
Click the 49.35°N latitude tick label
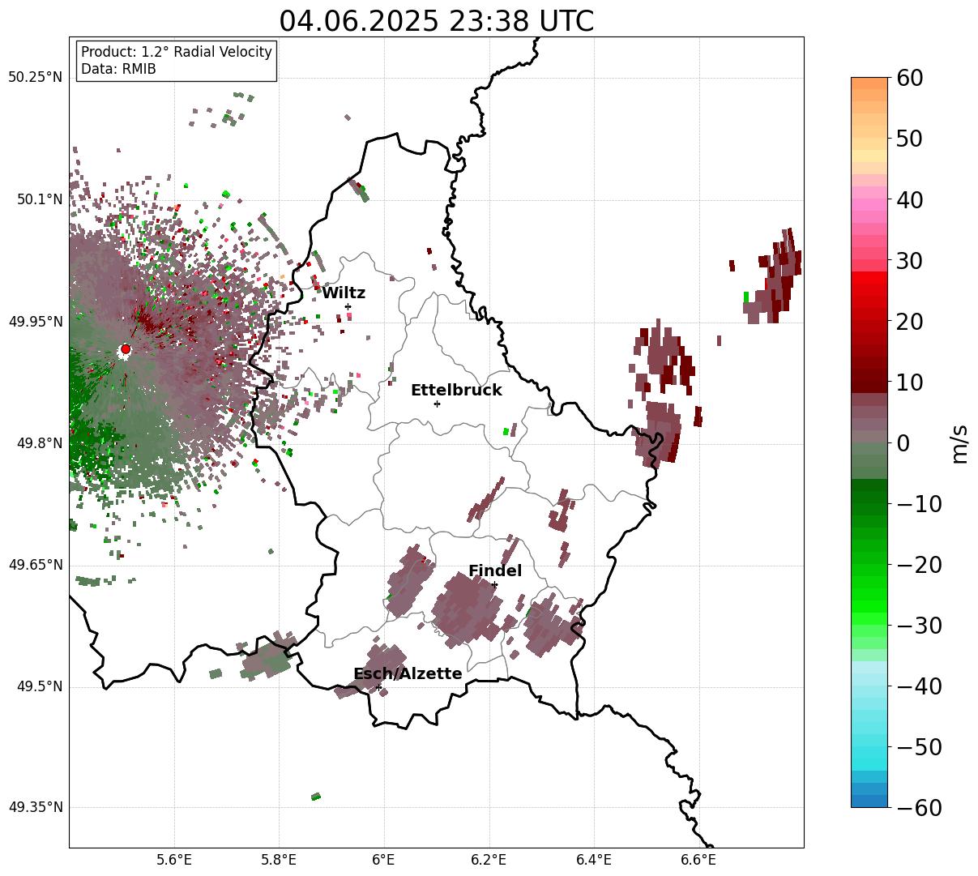pyautogui.click(x=35, y=807)
